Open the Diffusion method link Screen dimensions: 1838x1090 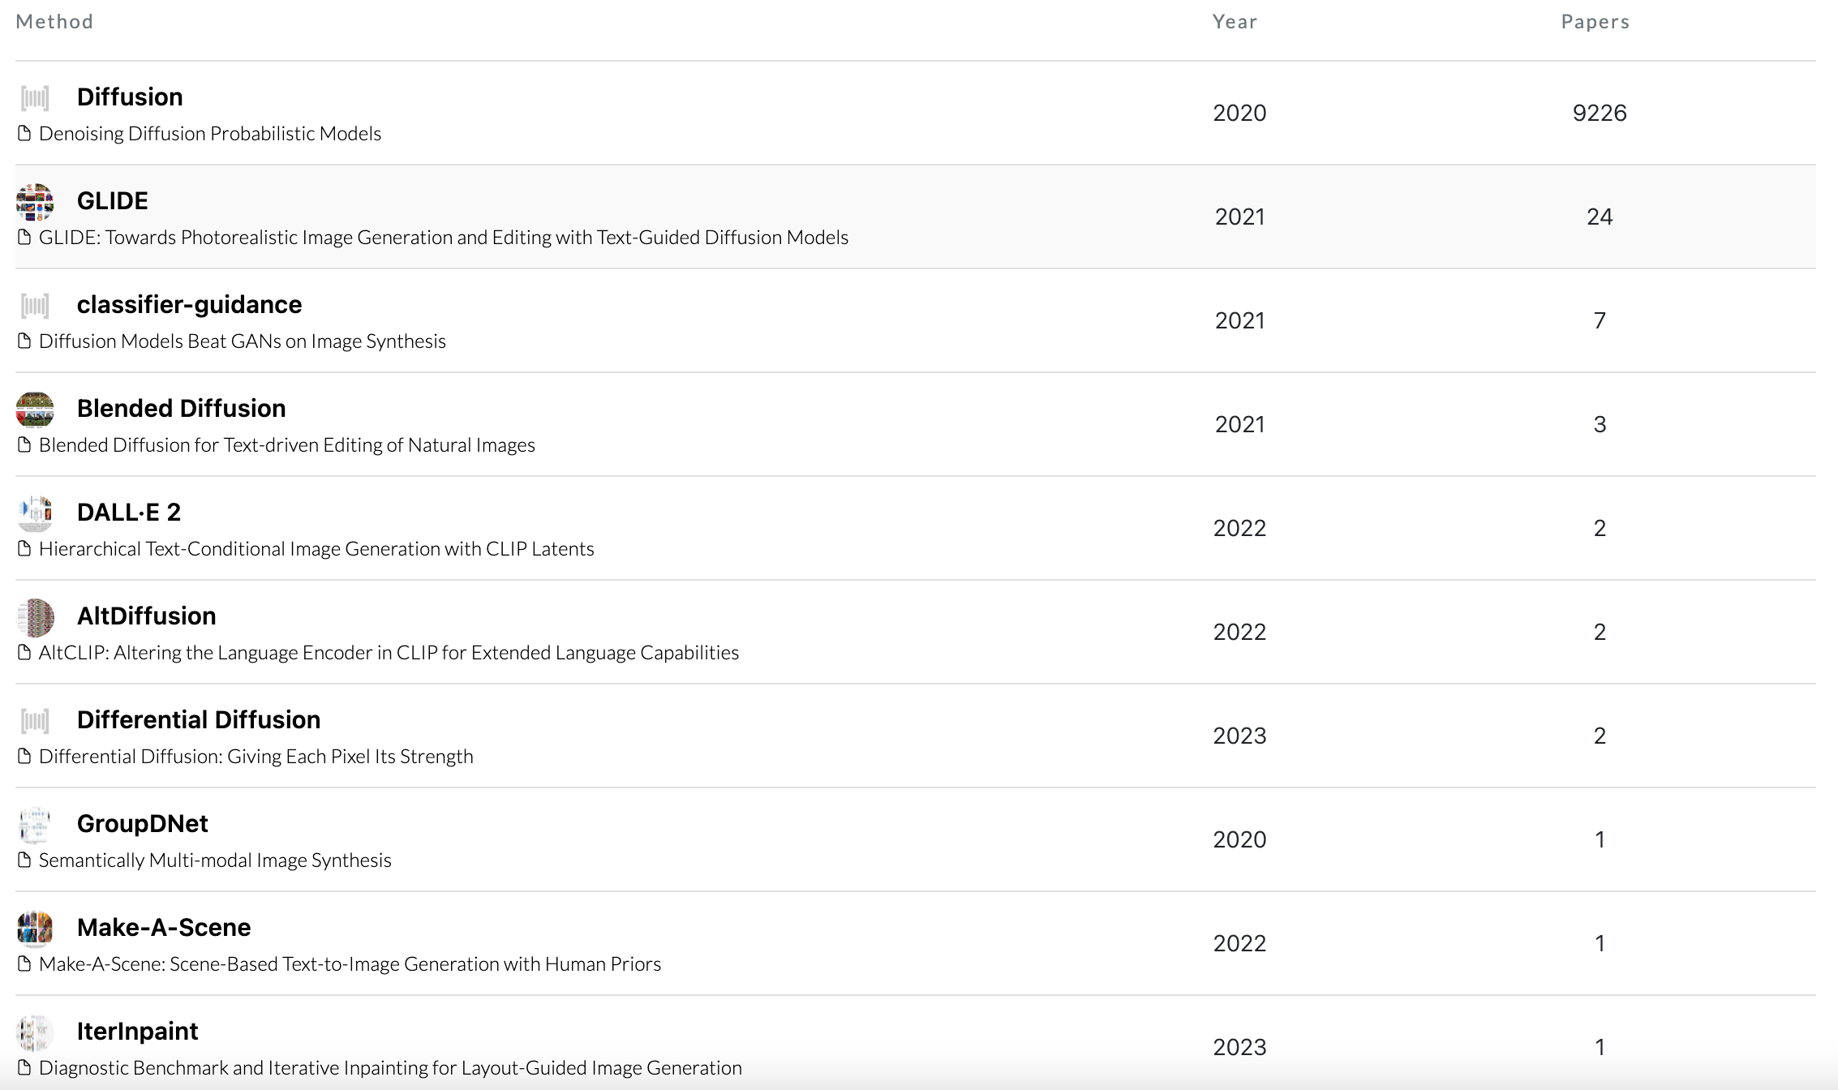[130, 97]
